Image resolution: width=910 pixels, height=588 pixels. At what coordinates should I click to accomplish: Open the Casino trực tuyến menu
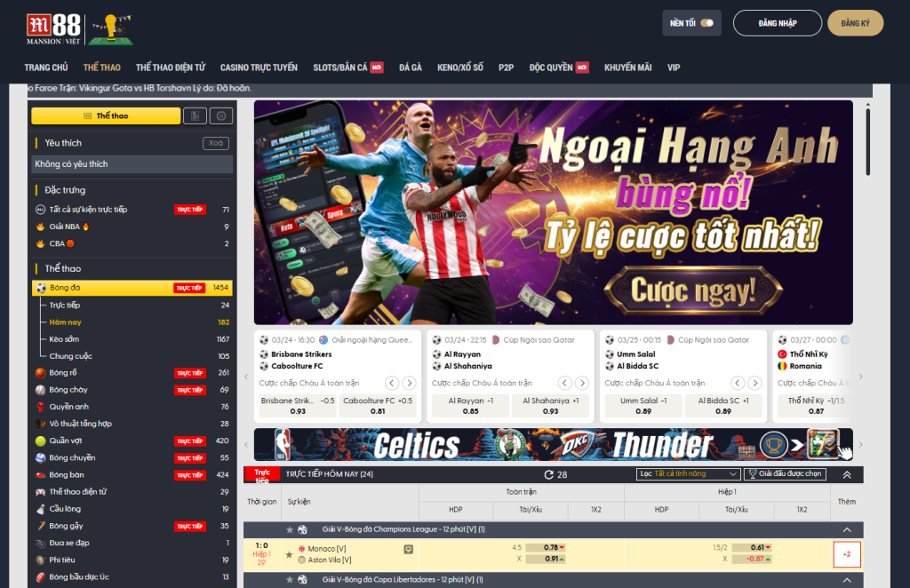pos(259,68)
